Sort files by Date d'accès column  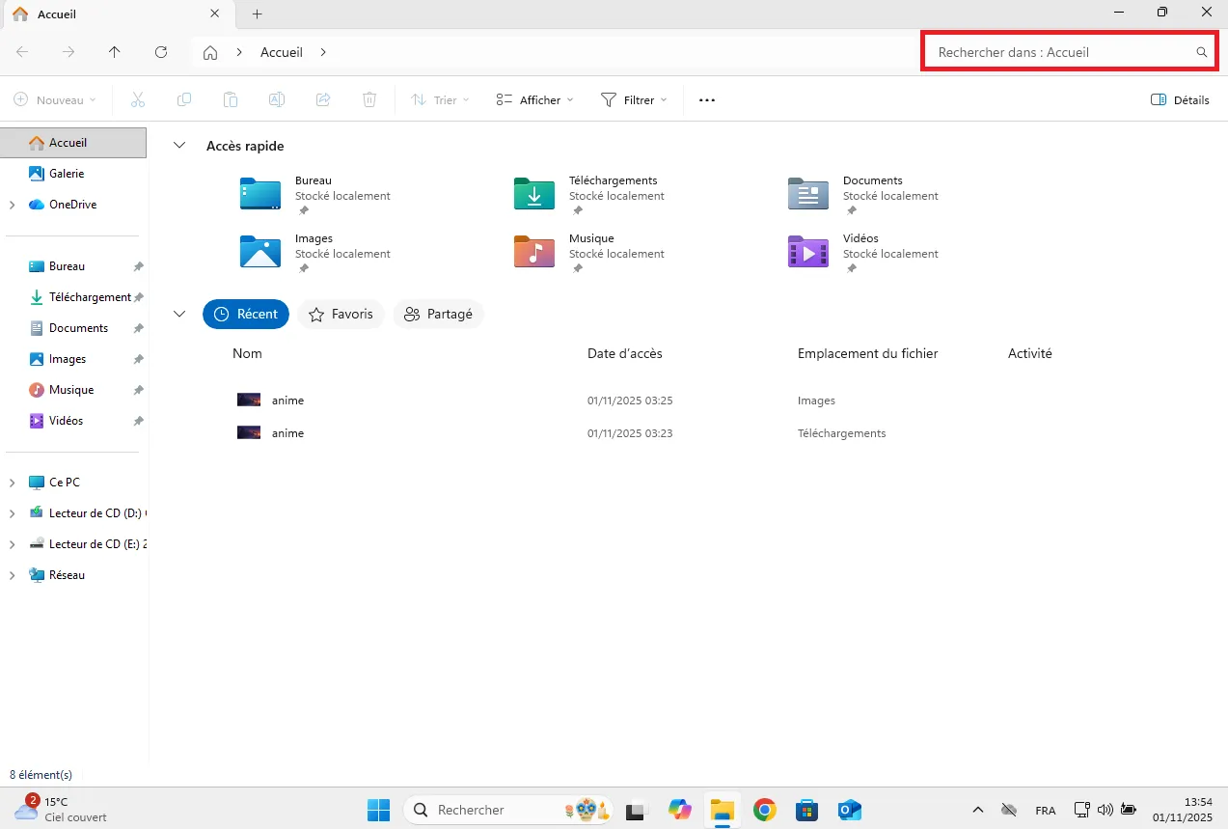[x=624, y=353]
